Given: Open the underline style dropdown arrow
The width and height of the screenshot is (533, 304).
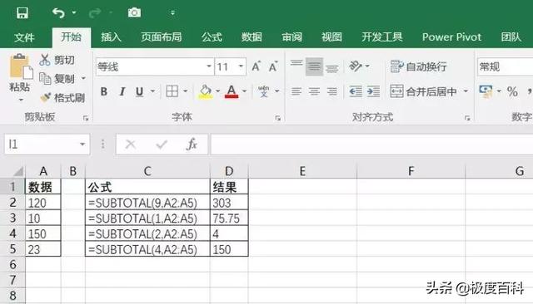Looking at the screenshot, I should [152, 91].
